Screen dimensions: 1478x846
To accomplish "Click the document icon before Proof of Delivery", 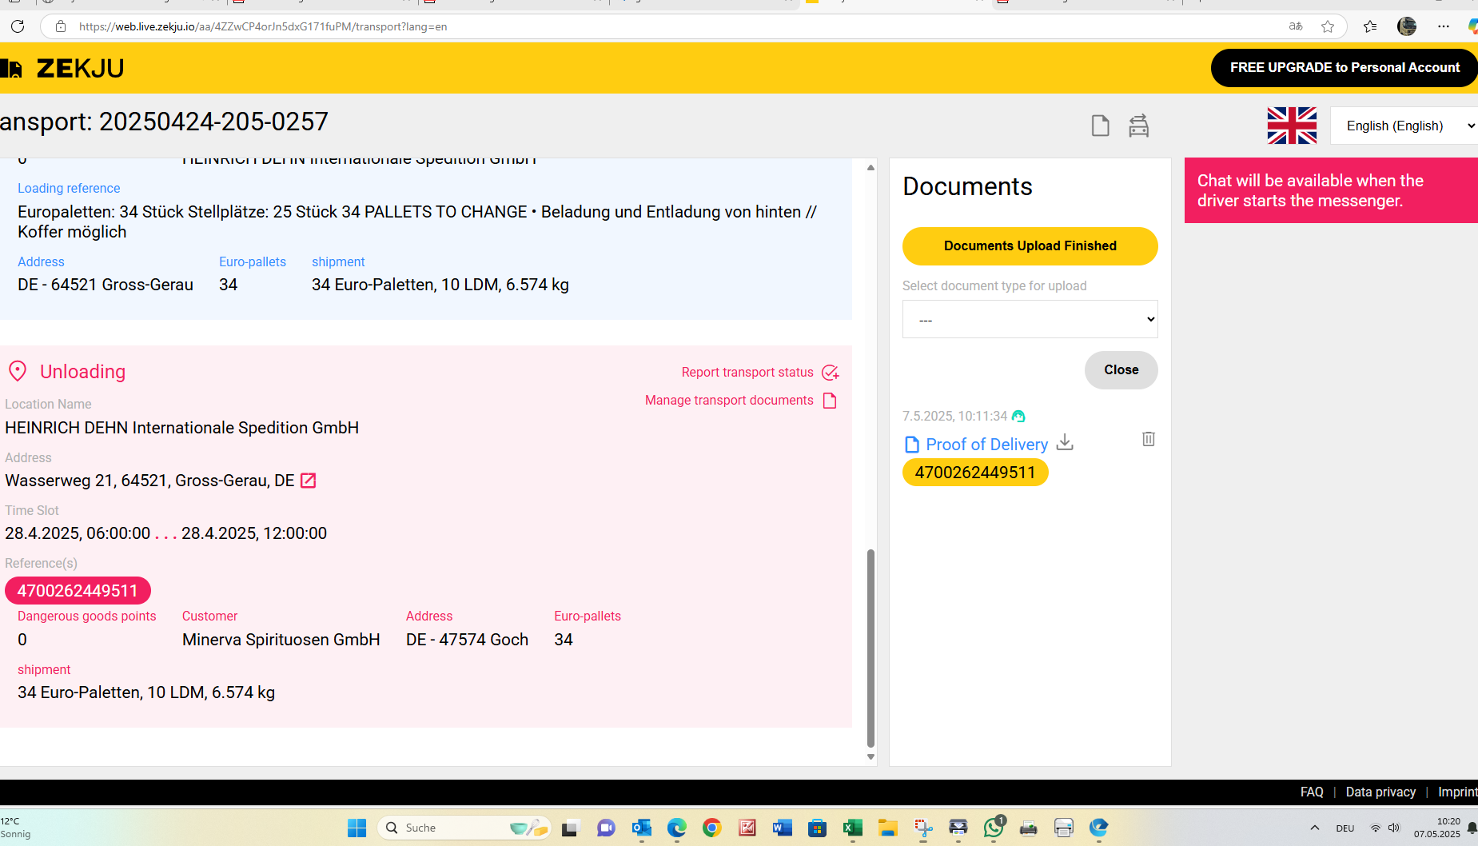I will (911, 445).
